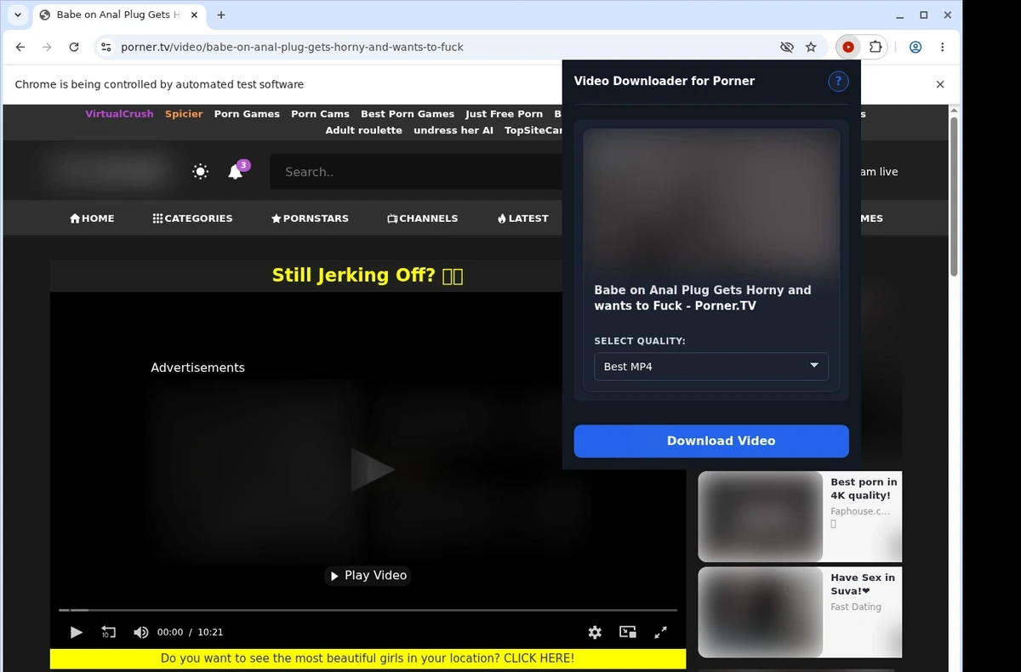Open a new browser tab
Image resolution: width=1021 pixels, height=672 pixels.
pyautogui.click(x=221, y=14)
